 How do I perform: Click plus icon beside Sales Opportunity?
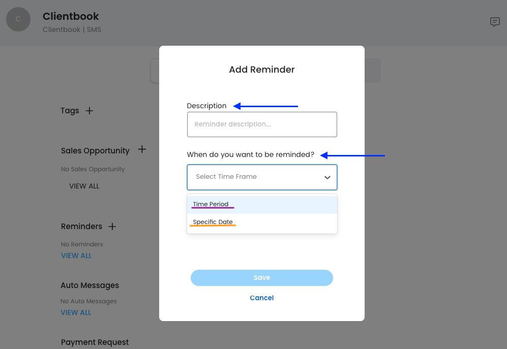pos(142,149)
